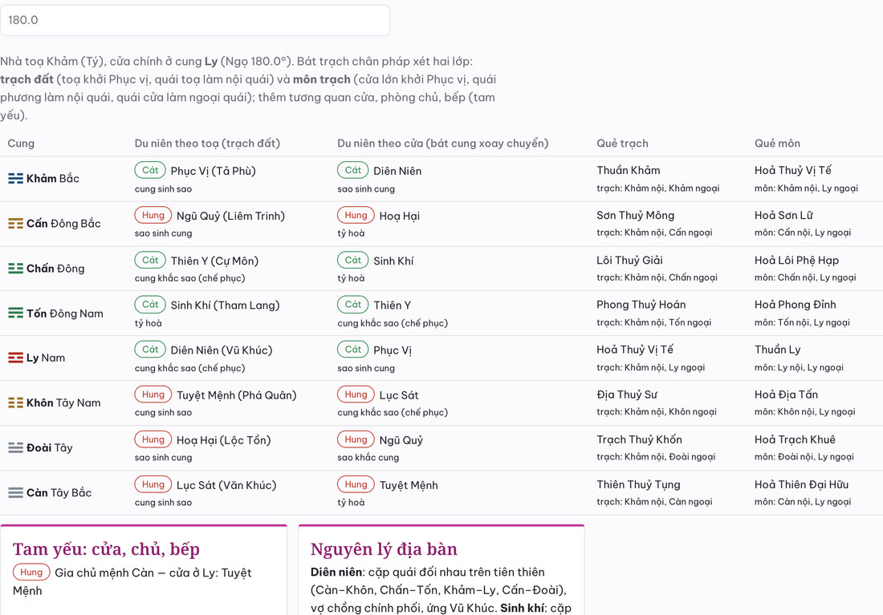
Task: Click the "Quẻ trạch" column header
Action: [622, 144]
